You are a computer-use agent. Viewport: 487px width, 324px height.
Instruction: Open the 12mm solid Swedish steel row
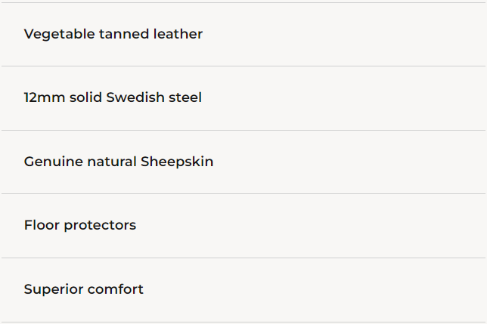click(113, 98)
